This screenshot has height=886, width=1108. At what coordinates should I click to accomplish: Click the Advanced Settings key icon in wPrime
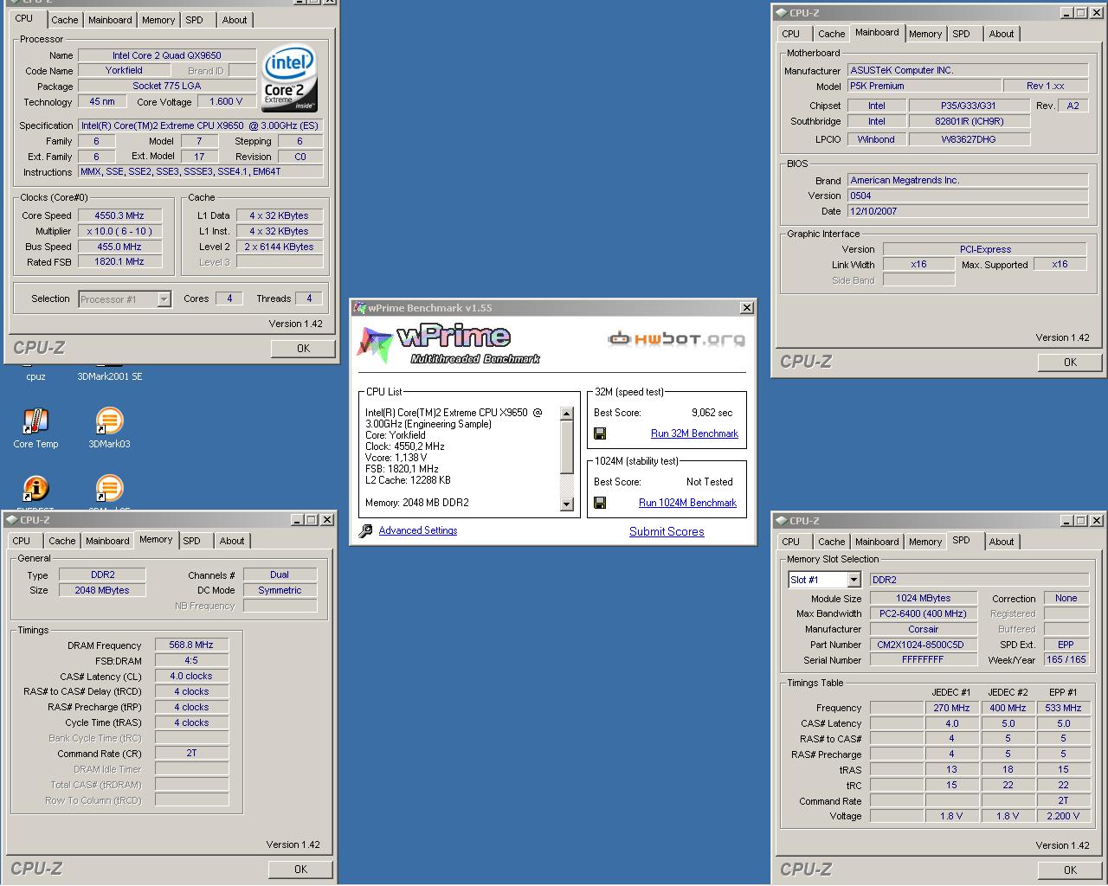pos(365,530)
